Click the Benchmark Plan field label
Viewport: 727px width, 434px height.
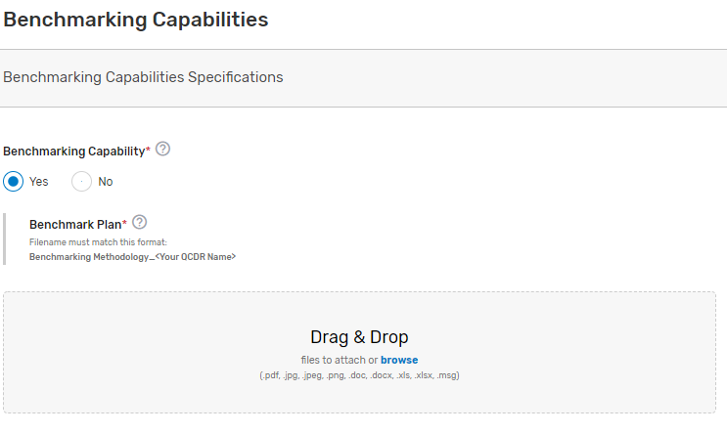(x=74, y=224)
